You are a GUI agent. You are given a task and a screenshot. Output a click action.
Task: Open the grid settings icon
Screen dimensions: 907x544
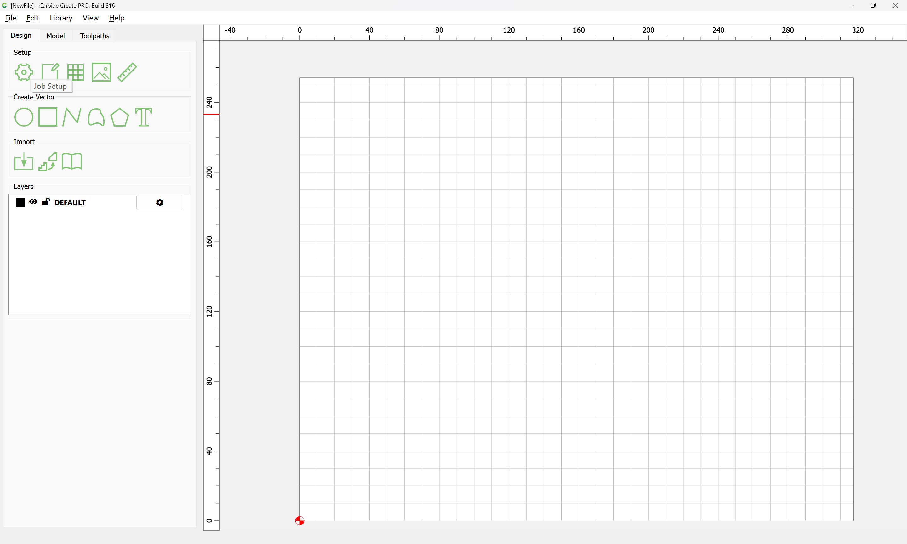click(76, 72)
